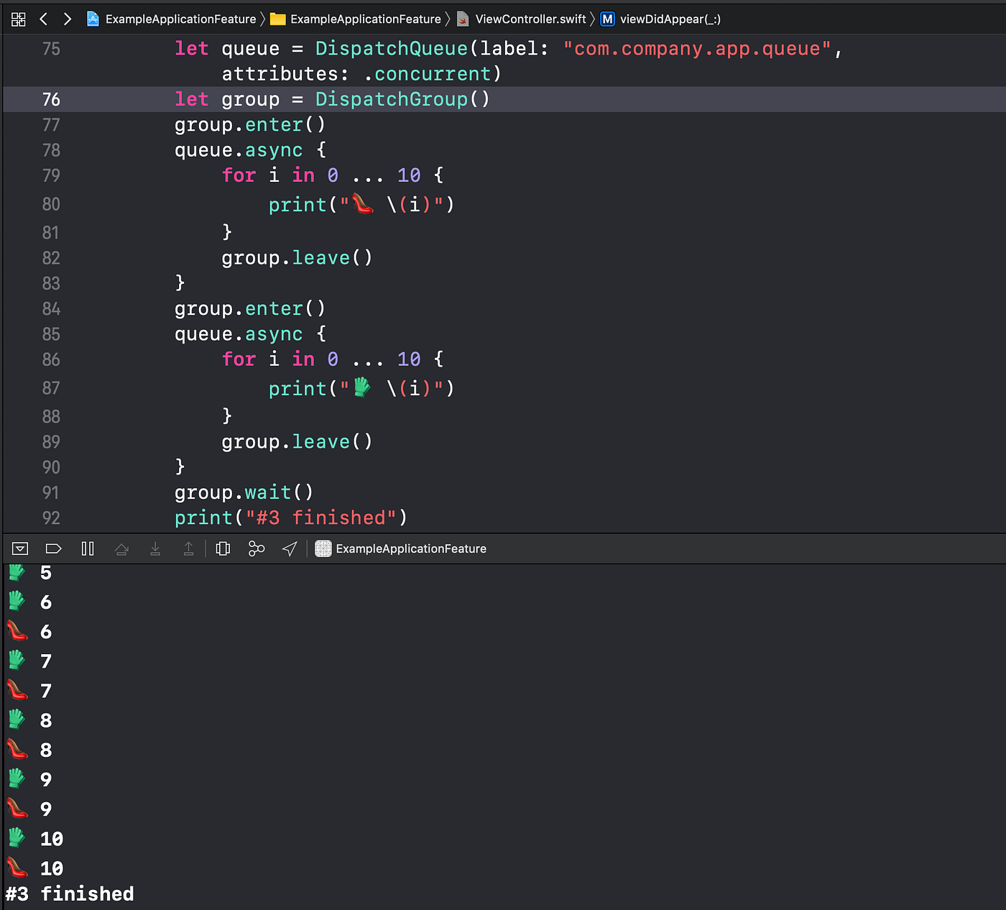Screen dimensions: 1006x910
Task: Open the related items grid menu
Action: (19, 19)
